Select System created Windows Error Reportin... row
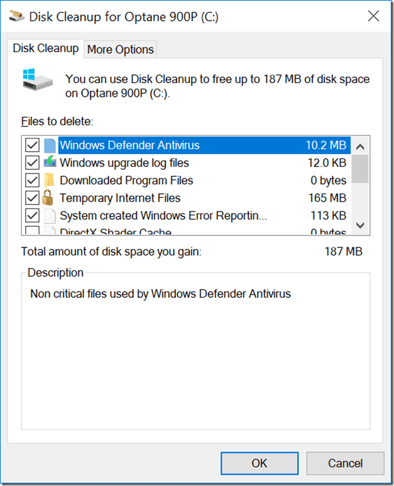This screenshot has height=486, width=394. [187, 216]
